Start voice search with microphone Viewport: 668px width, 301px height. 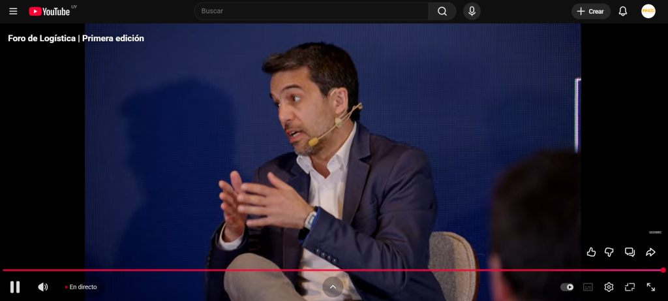coord(472,11)
